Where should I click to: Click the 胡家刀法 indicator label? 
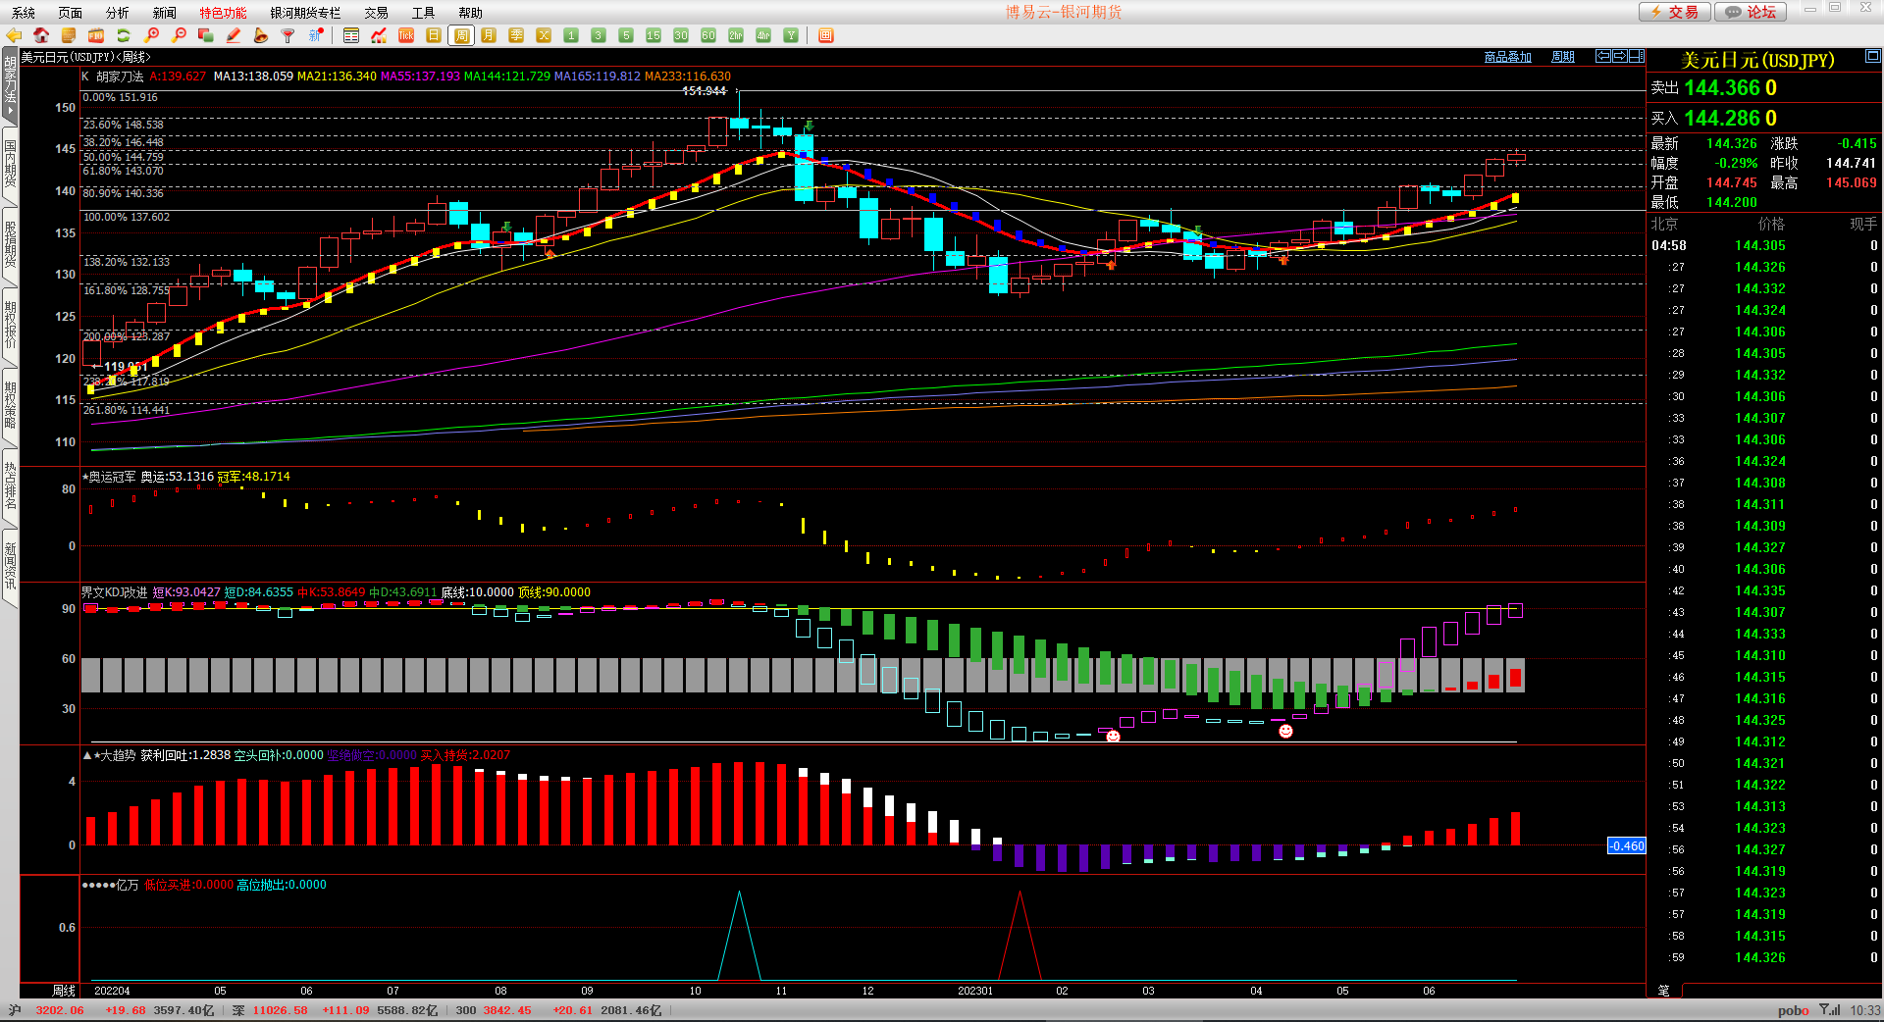(120, 76)
